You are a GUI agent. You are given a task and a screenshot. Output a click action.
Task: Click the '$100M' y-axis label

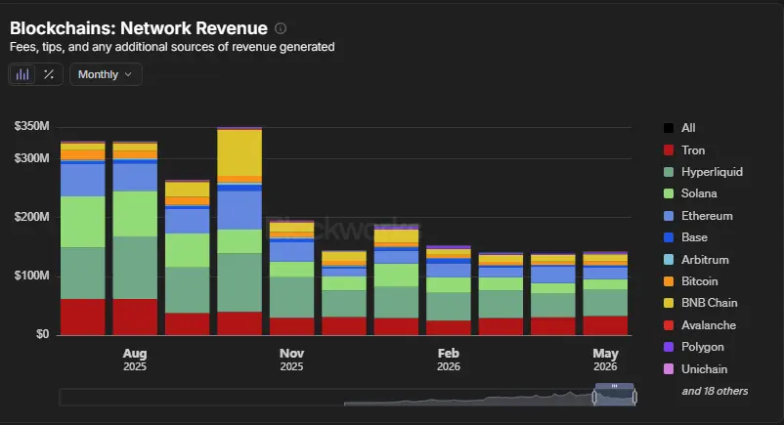click(x=31, y=276)
